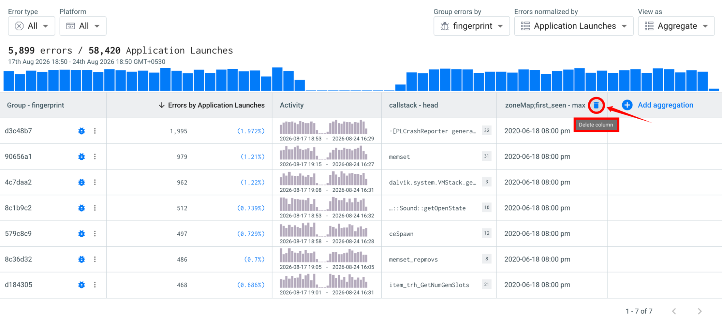
Task: Open the Platform All dropdown
Action: pos(83,26)
